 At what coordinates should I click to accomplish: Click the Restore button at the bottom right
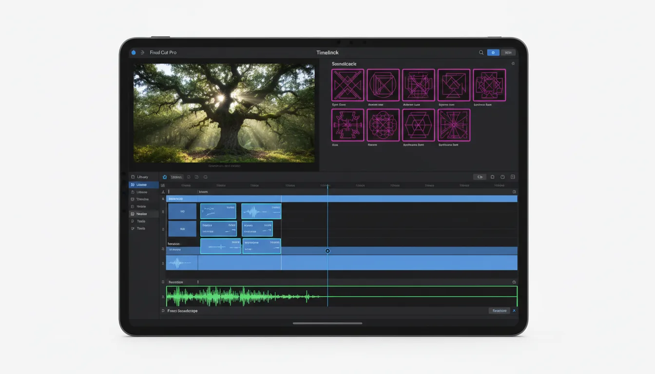pos(499,310)
